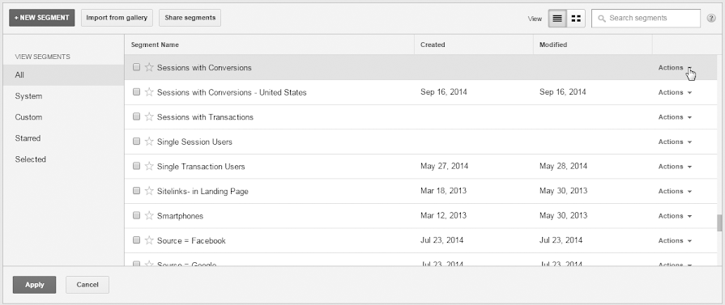Click Import from gallery button
The image size is (725, 305).
point(117,18)
